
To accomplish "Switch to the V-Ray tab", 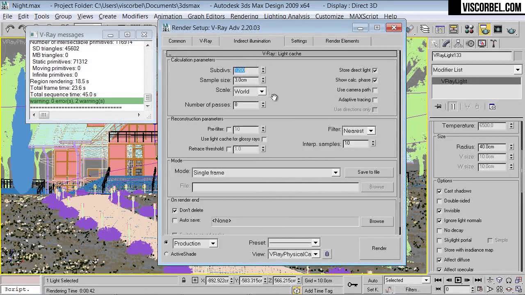I will point(205,41).
